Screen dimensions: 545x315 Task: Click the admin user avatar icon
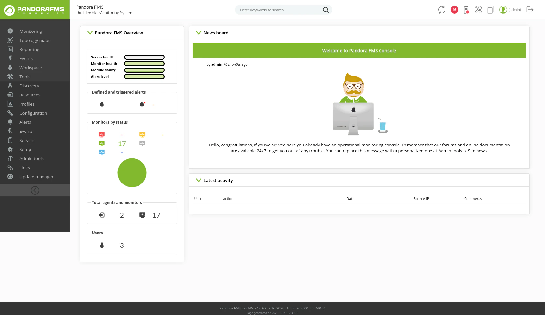click(x=503, y=10)
